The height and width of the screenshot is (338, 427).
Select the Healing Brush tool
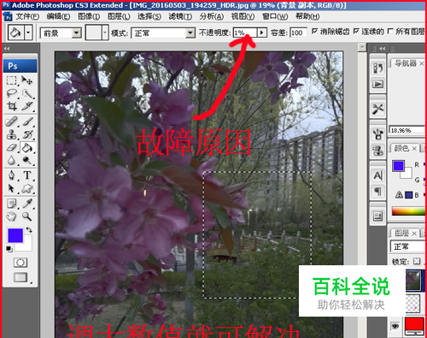pyautogui.click(x=12, y=122)
